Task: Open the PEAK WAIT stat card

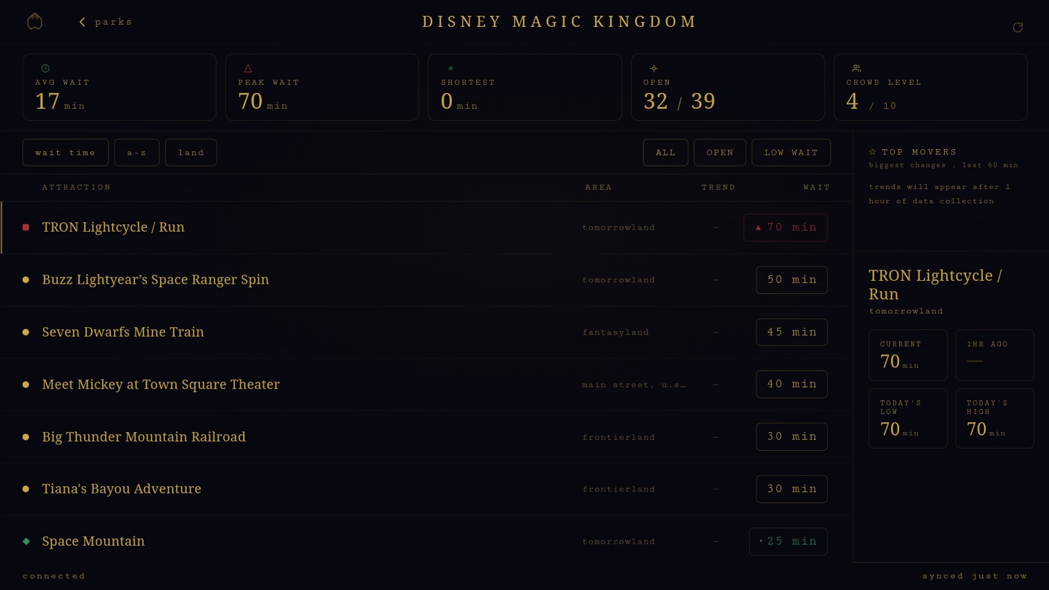Action: 322,87
